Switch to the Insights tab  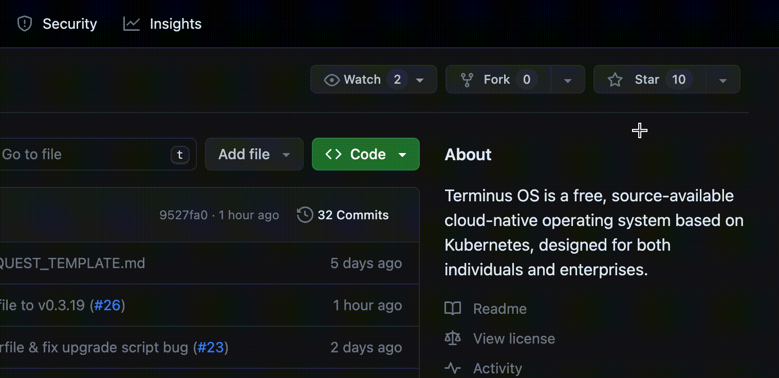[175, 23]
